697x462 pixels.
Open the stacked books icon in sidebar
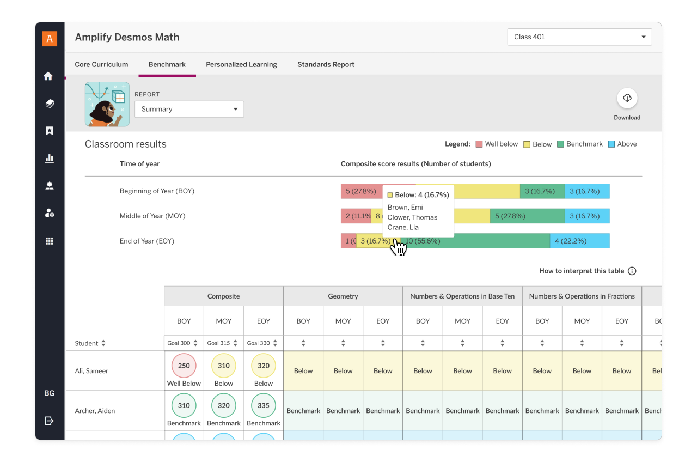click(x=50, y=104)
